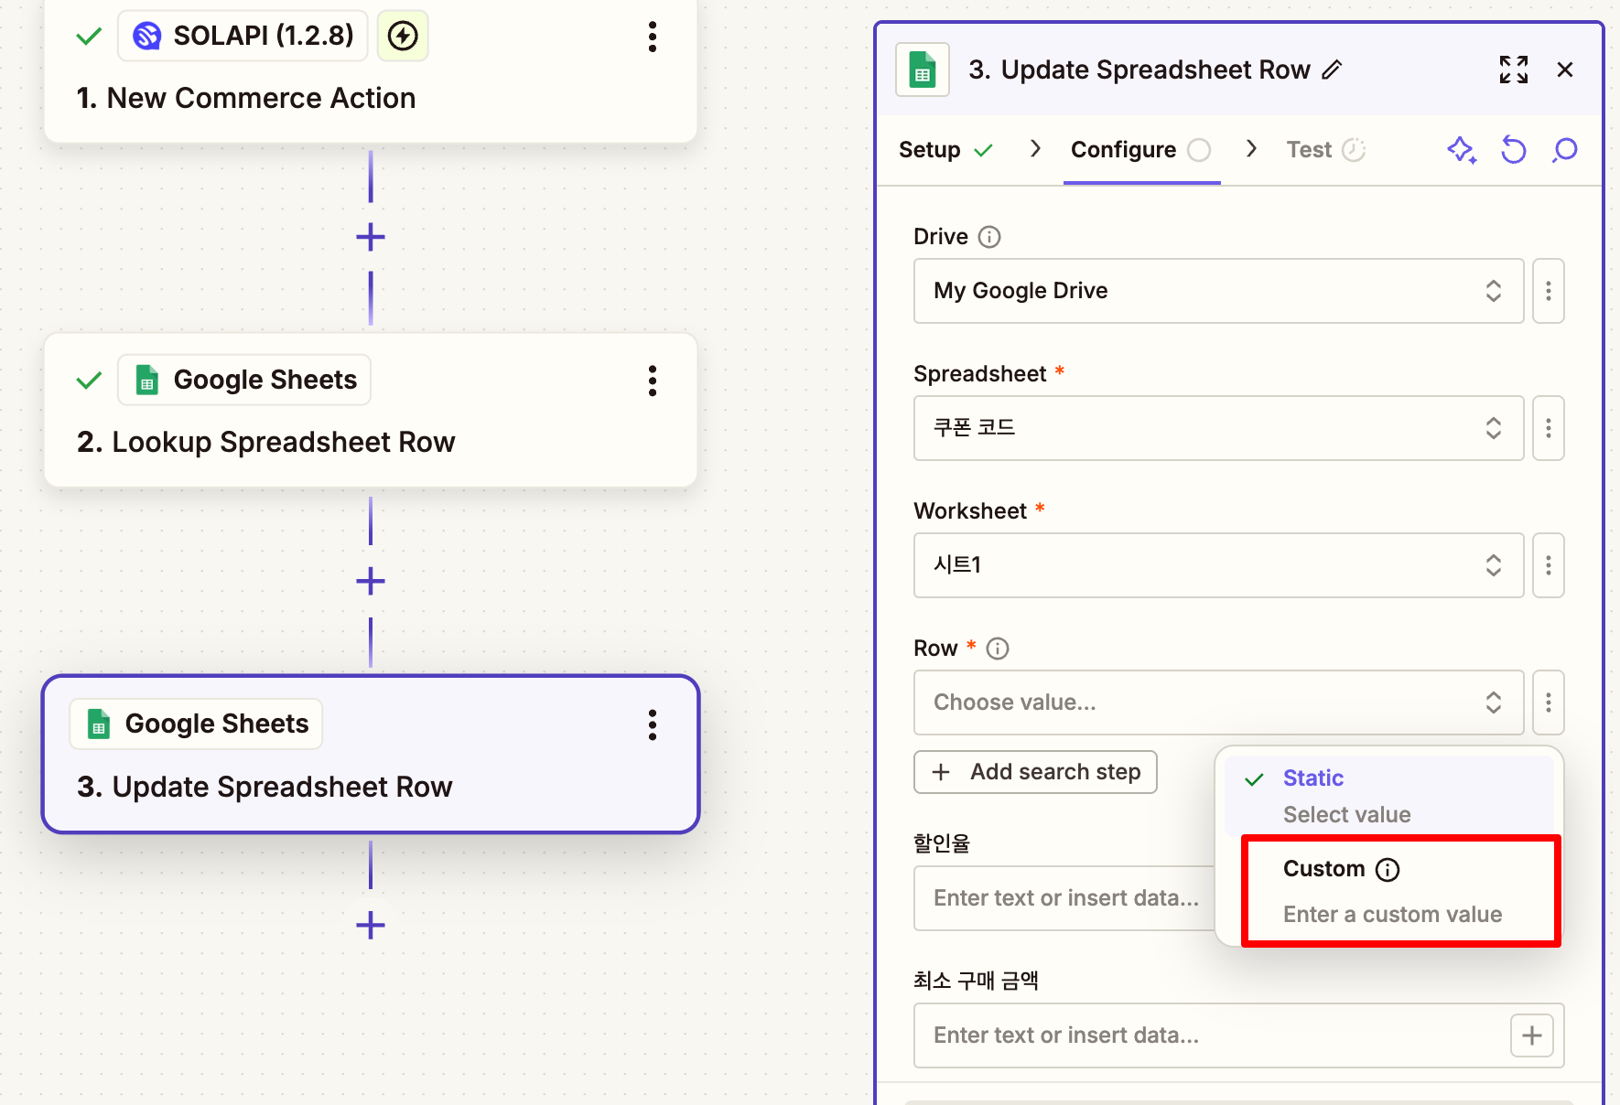Image resolution: width=1620 pixels, height=1105 pixels.
Task: Rename step using the pencil edit icon
Action: [x=1333, y=70]
